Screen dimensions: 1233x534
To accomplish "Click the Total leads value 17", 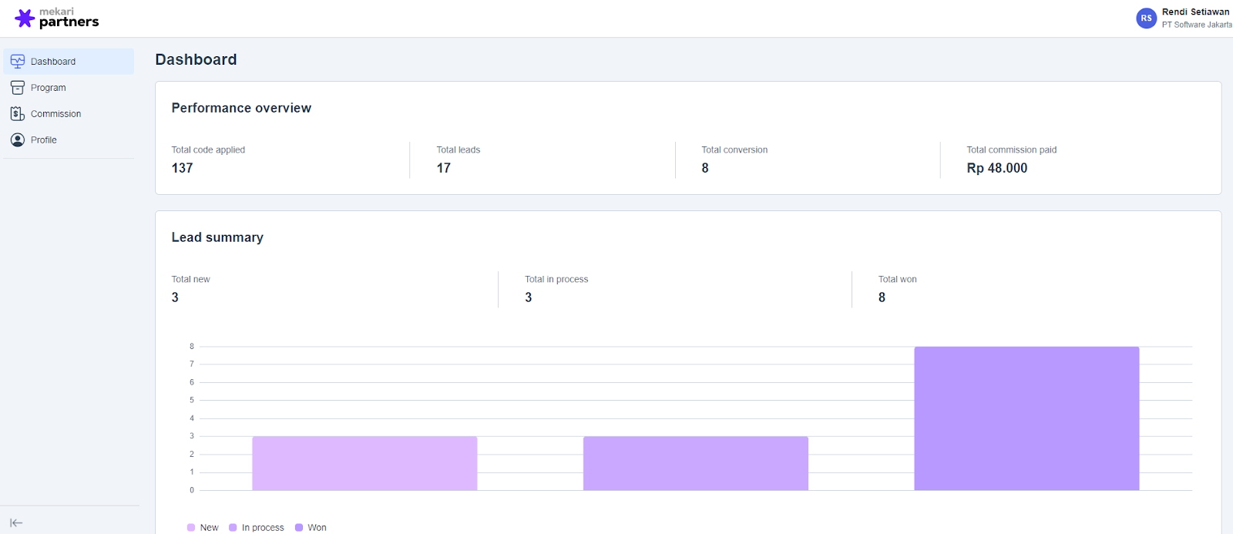I will 443,168.
